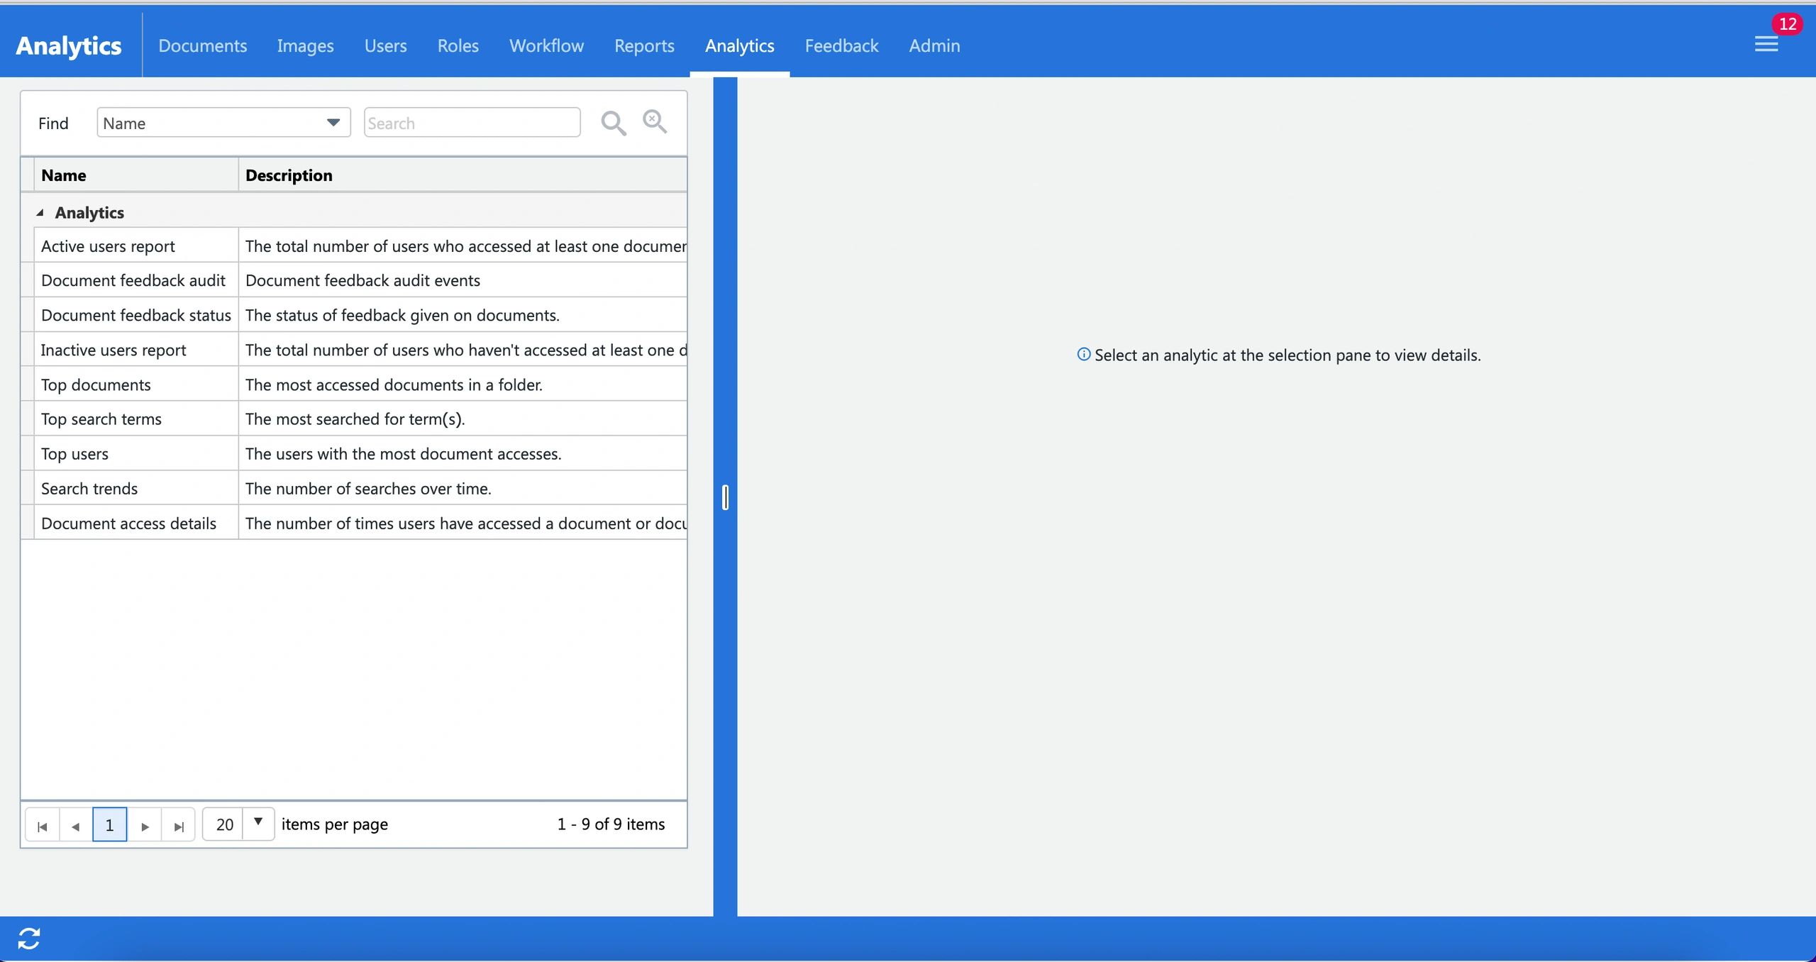Open the Workflow tab
Viewport: 1816px width, 962px height.
tap(546, 46)
